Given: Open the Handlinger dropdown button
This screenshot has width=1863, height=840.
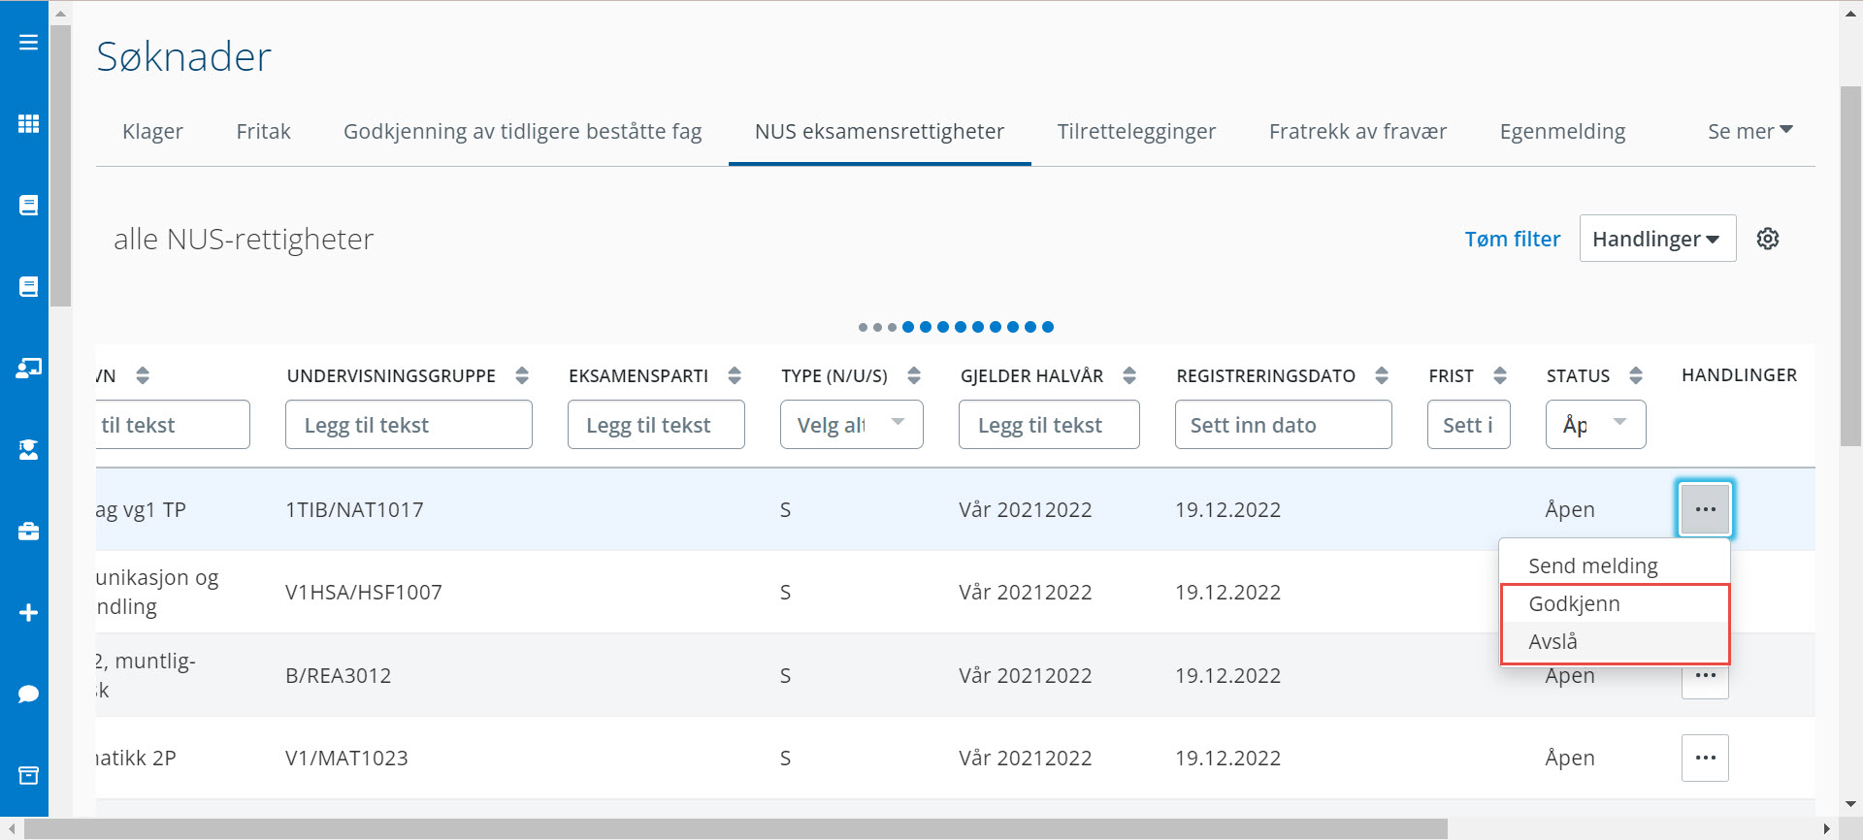Looking at the screenshot, I should coord(1657,239).
